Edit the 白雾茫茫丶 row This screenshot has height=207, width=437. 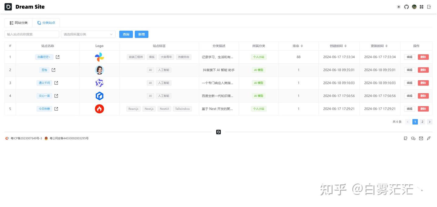[x=410, y=57]
